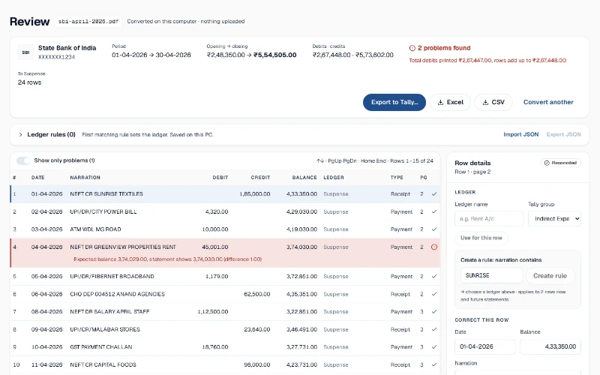Select row CHQ DEP 004512 ANAND AGENCIES

(x=225, y=294)
